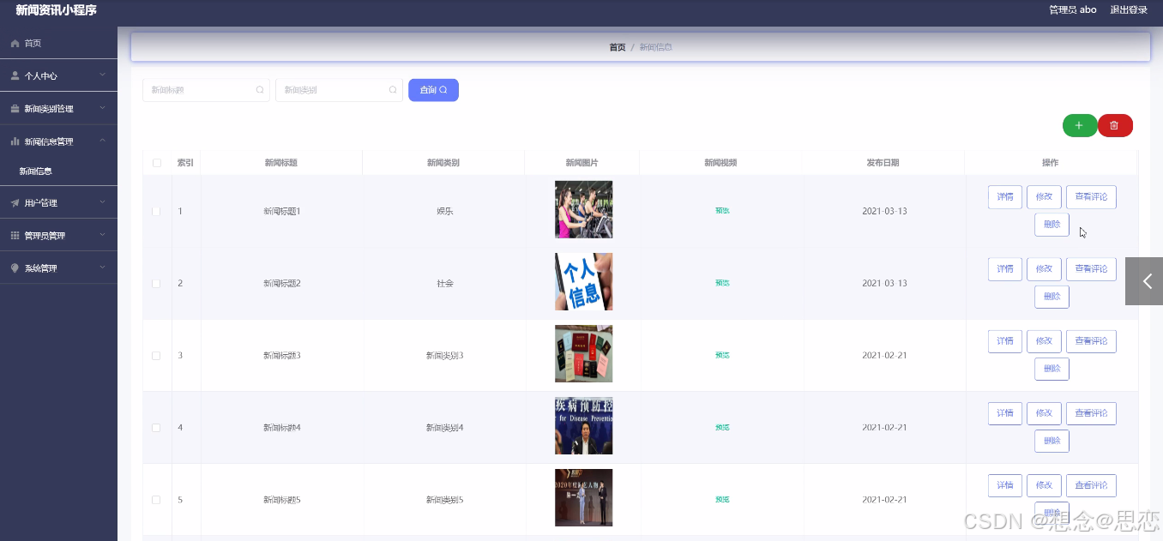Open the 新闻信息 submenu item in sidebar
The width and height of the screenshot is (1163, 541).
tap(58, 171)
